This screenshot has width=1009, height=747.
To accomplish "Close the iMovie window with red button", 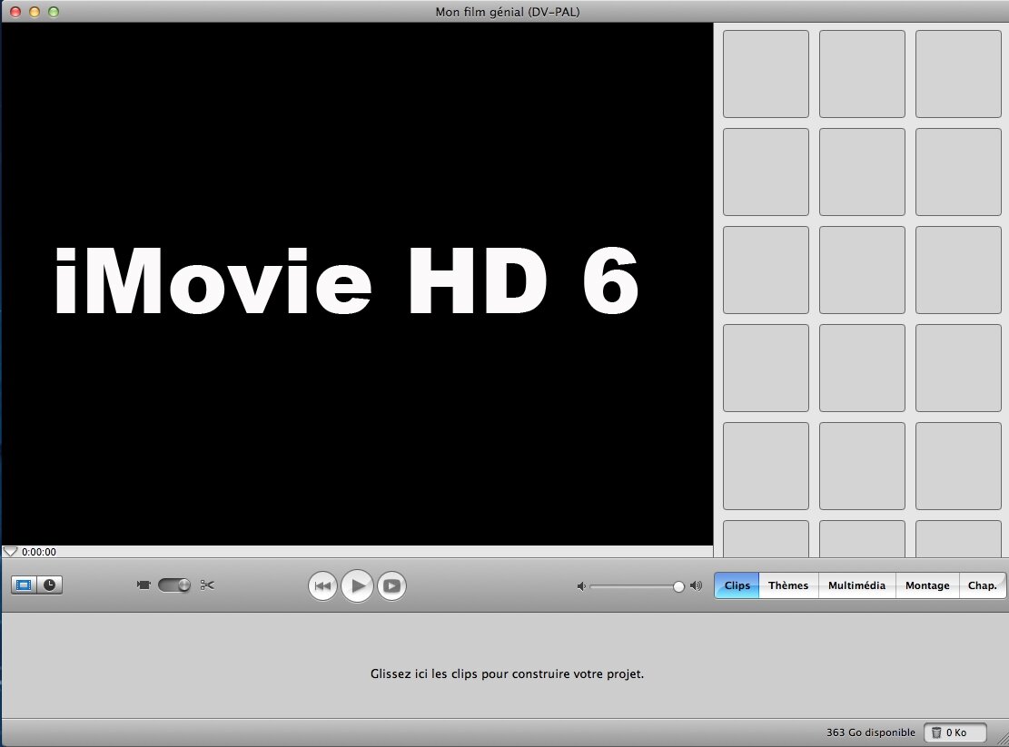I will 15,12.
